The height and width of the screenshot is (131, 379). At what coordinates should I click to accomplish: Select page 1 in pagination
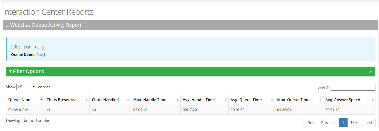[343, 123]
